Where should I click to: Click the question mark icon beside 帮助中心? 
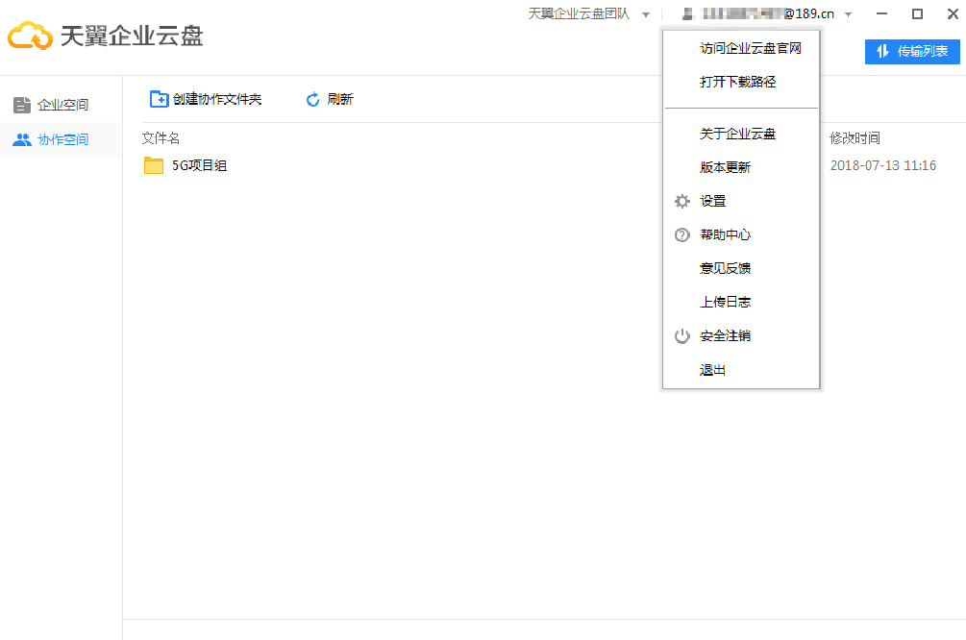682,234
